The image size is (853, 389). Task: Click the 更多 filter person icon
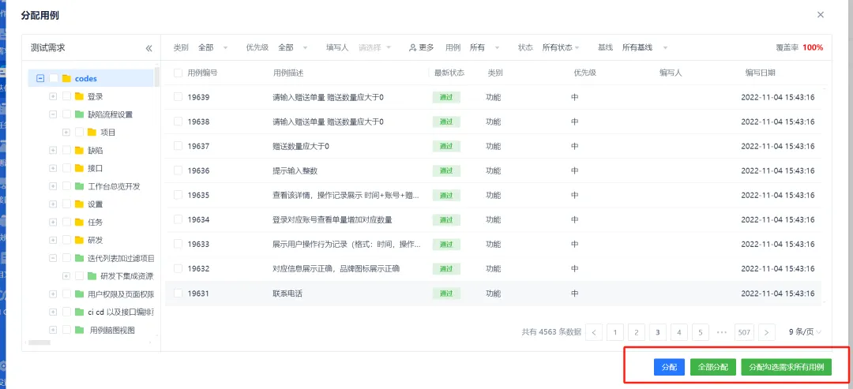tap(412, 48)
